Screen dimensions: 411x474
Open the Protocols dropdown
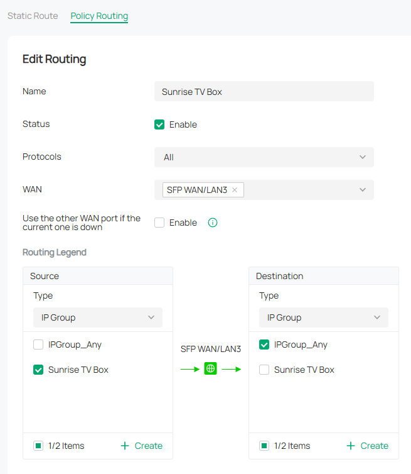click(x=264, y=157)
